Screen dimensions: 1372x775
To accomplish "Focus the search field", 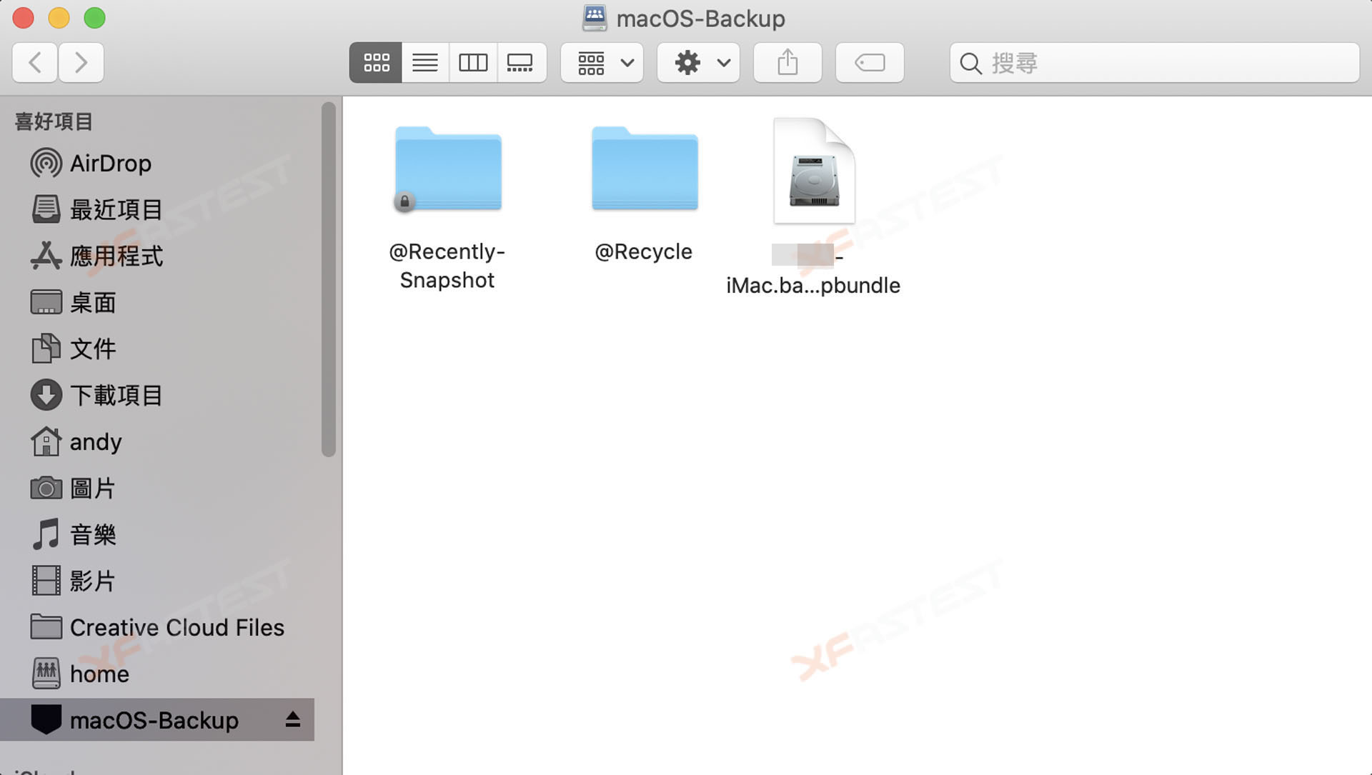I will click(x=1154, y=63).
